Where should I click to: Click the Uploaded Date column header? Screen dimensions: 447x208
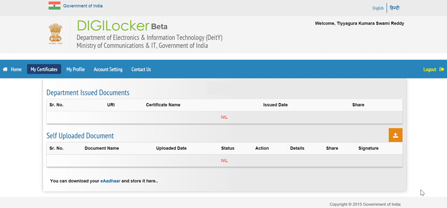171,148
